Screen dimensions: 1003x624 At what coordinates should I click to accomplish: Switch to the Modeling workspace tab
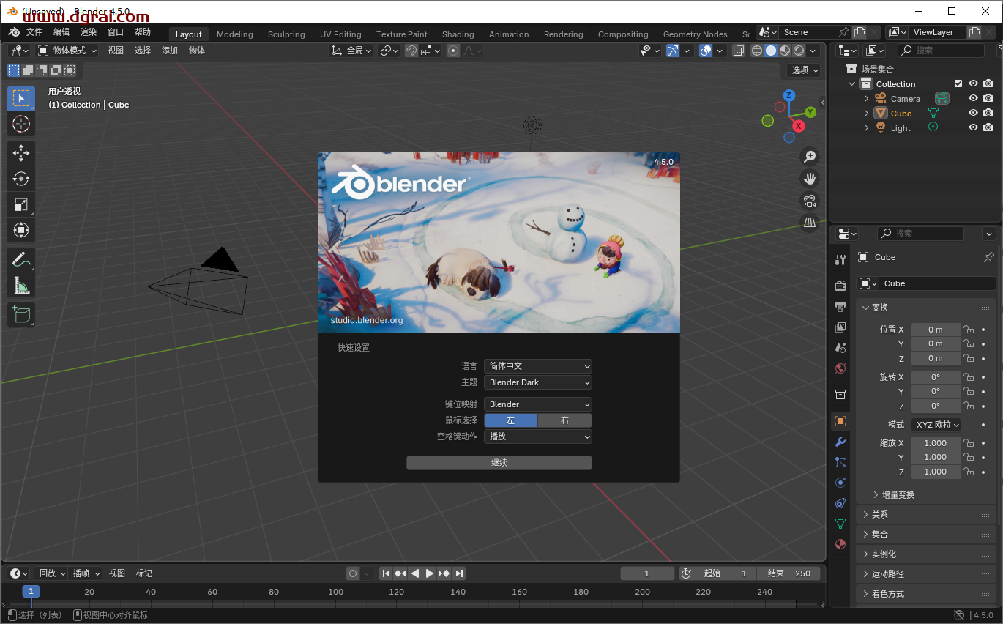(235, 34)
